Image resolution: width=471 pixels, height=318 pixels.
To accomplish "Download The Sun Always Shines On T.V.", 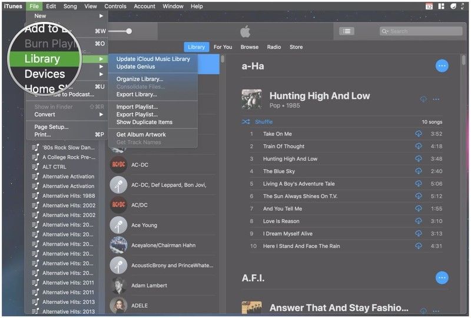I will (419, 196).
